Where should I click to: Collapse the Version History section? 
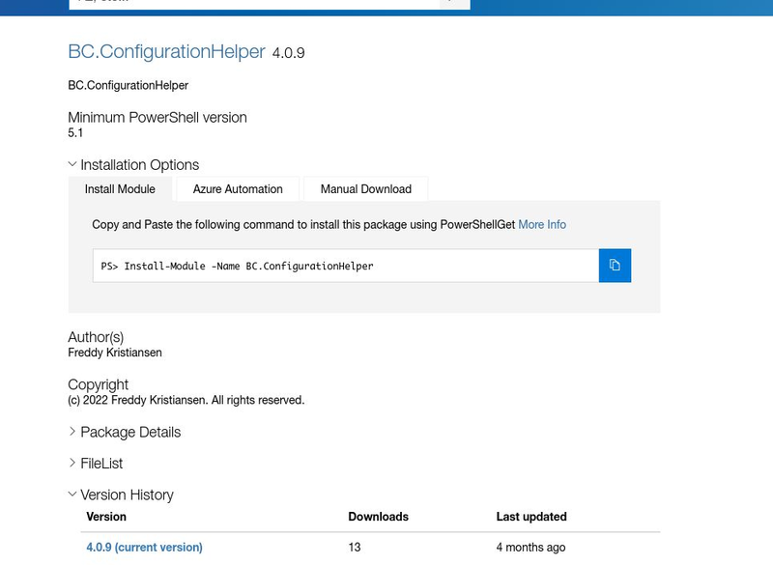tap(121, 494)
